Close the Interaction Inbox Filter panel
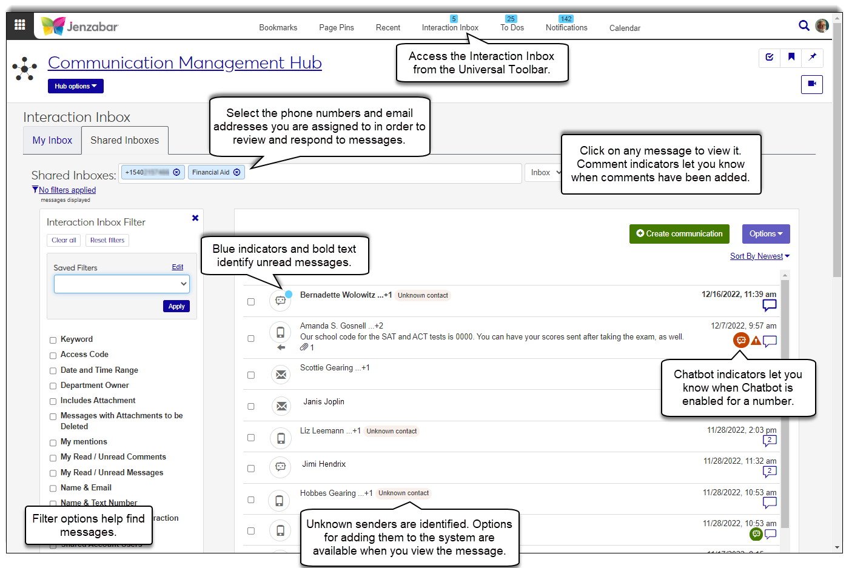The image size is (849, 568). (195, 218)
